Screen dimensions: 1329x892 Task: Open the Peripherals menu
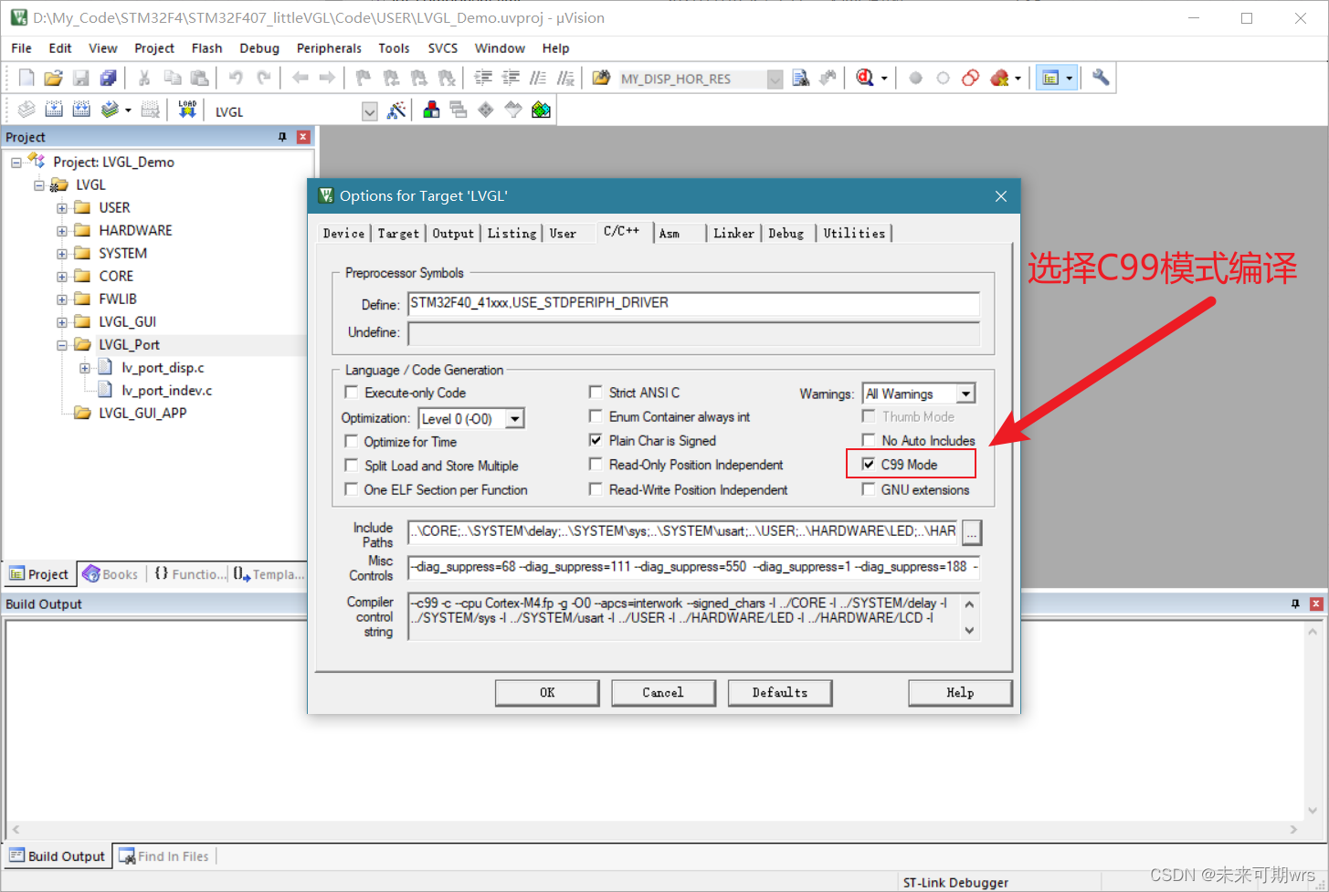[x=329, y=48]
